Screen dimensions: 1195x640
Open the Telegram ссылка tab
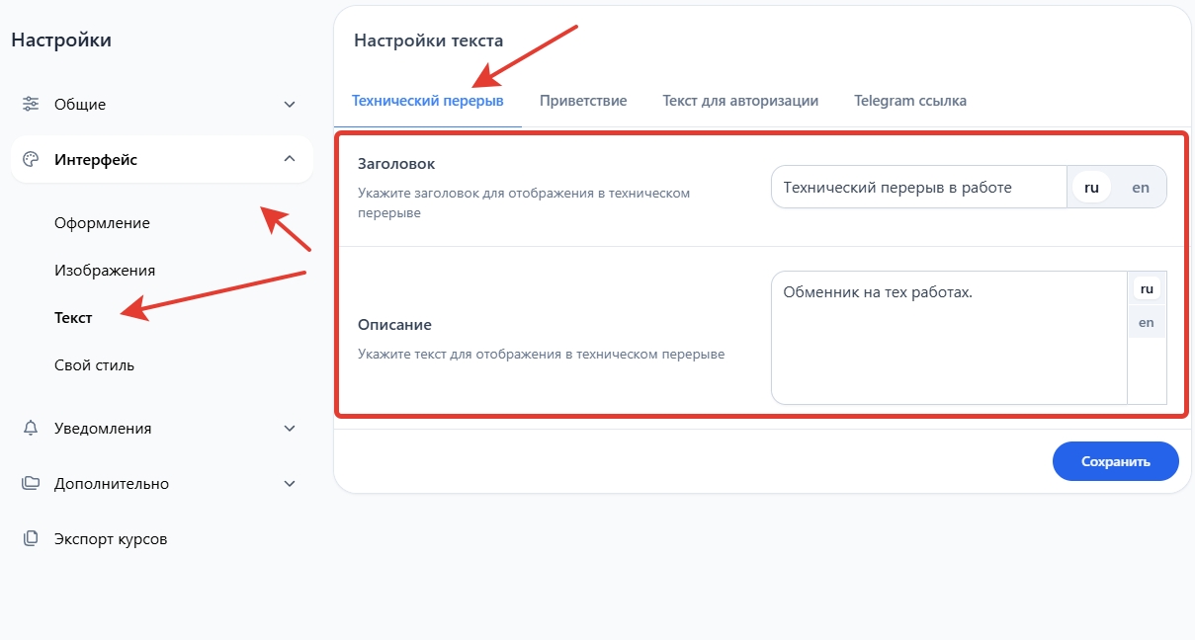tap(910, 101)
